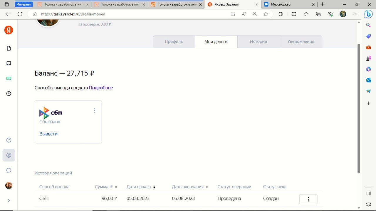
Task: Open the chat bubble icon in left sidebar
Action: [9, 170]
